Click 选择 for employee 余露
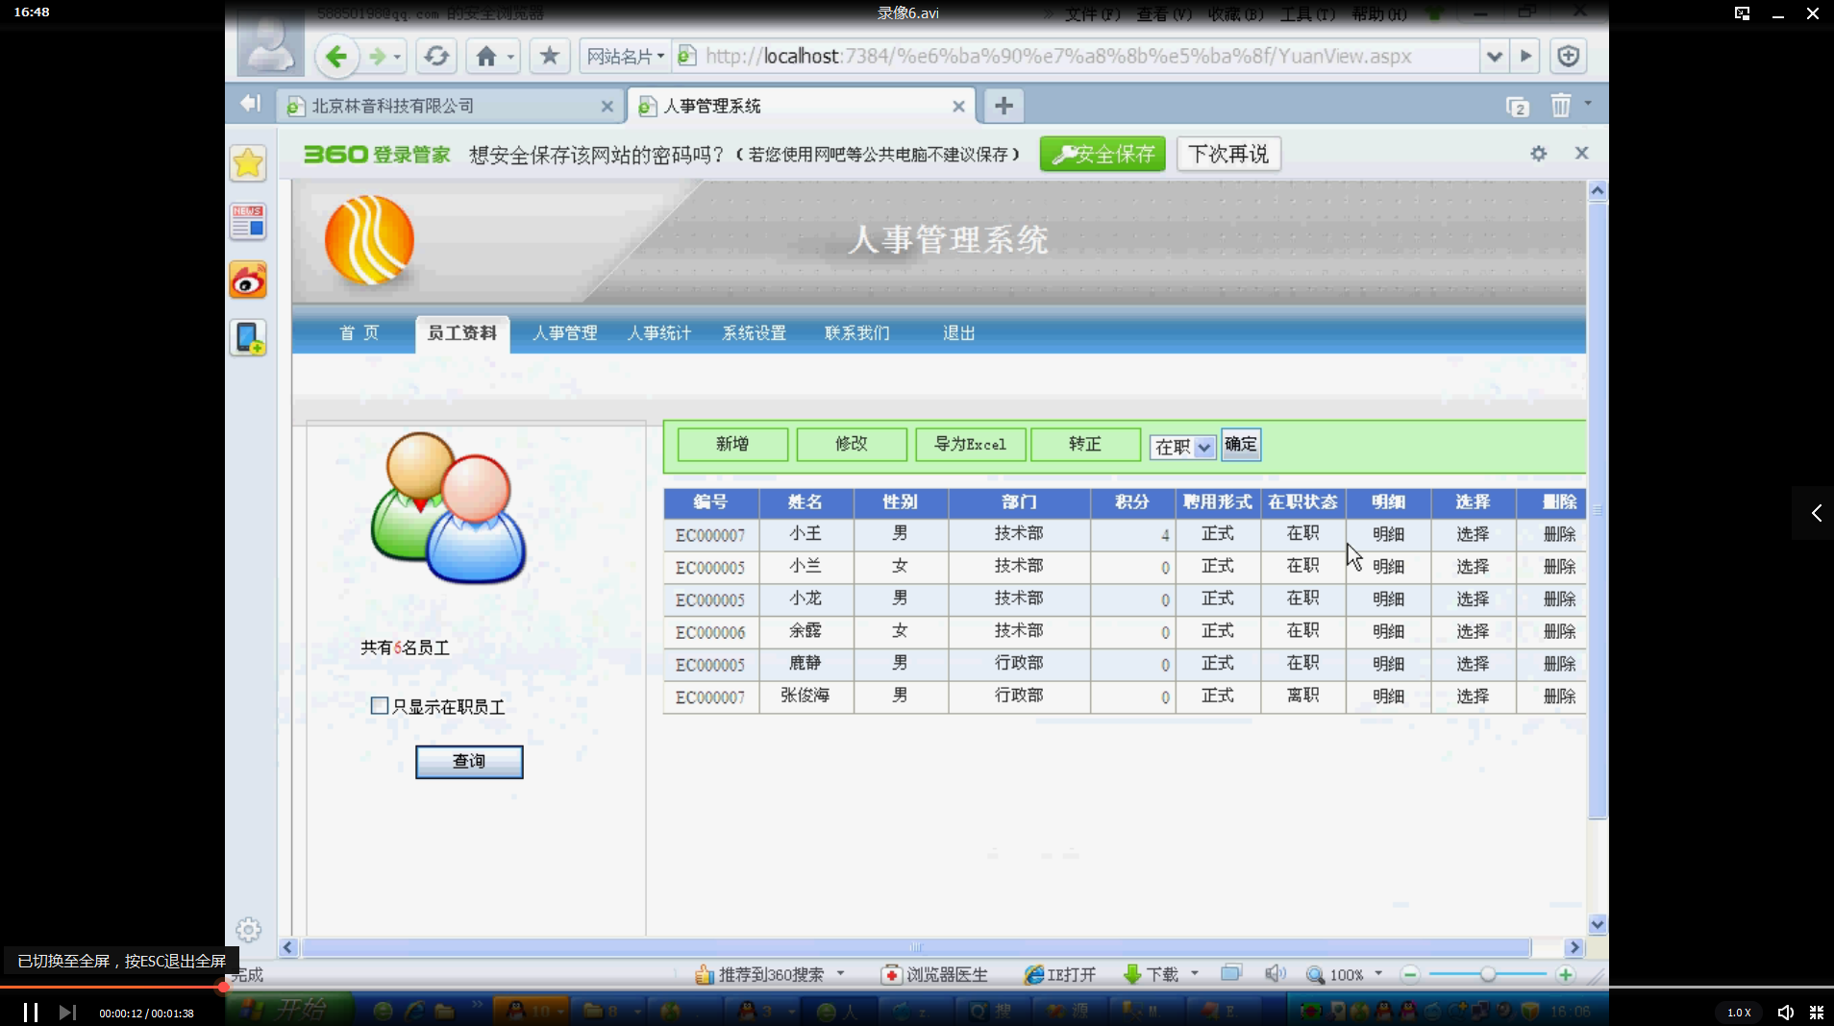This screenshot has width=1834, height=1026. pos(1473,631)
